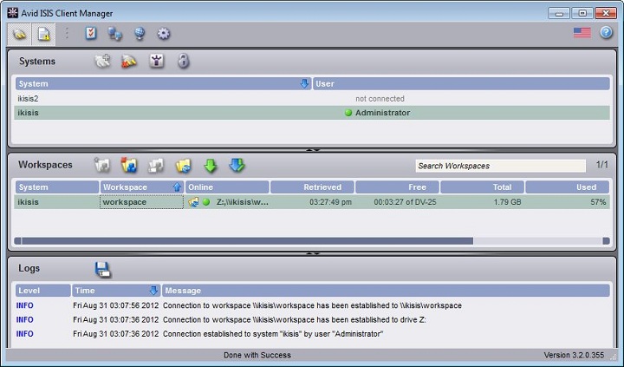
Task: Click the add system icon in Systems panel
Action: (102, 62)
